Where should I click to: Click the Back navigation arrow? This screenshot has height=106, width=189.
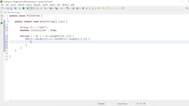(111, 8)
